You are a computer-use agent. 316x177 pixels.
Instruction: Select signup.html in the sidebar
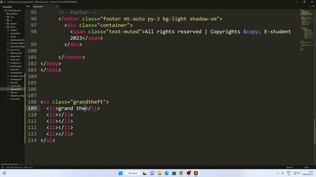point(15,89)
